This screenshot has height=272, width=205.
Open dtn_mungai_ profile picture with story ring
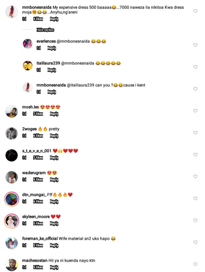click(12, 199)
